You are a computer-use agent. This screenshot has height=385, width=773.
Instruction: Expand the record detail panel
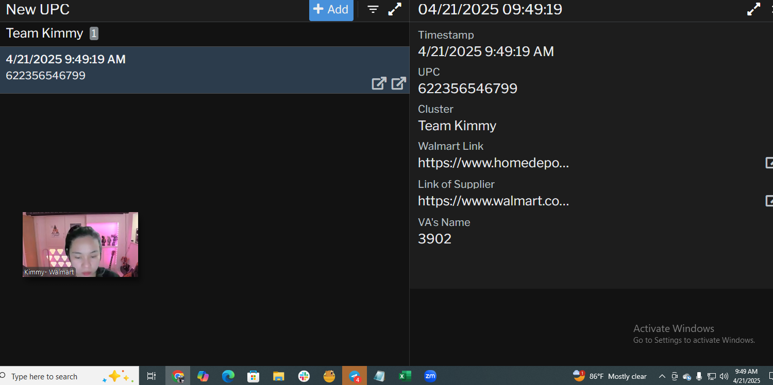[x=753, y=9]
